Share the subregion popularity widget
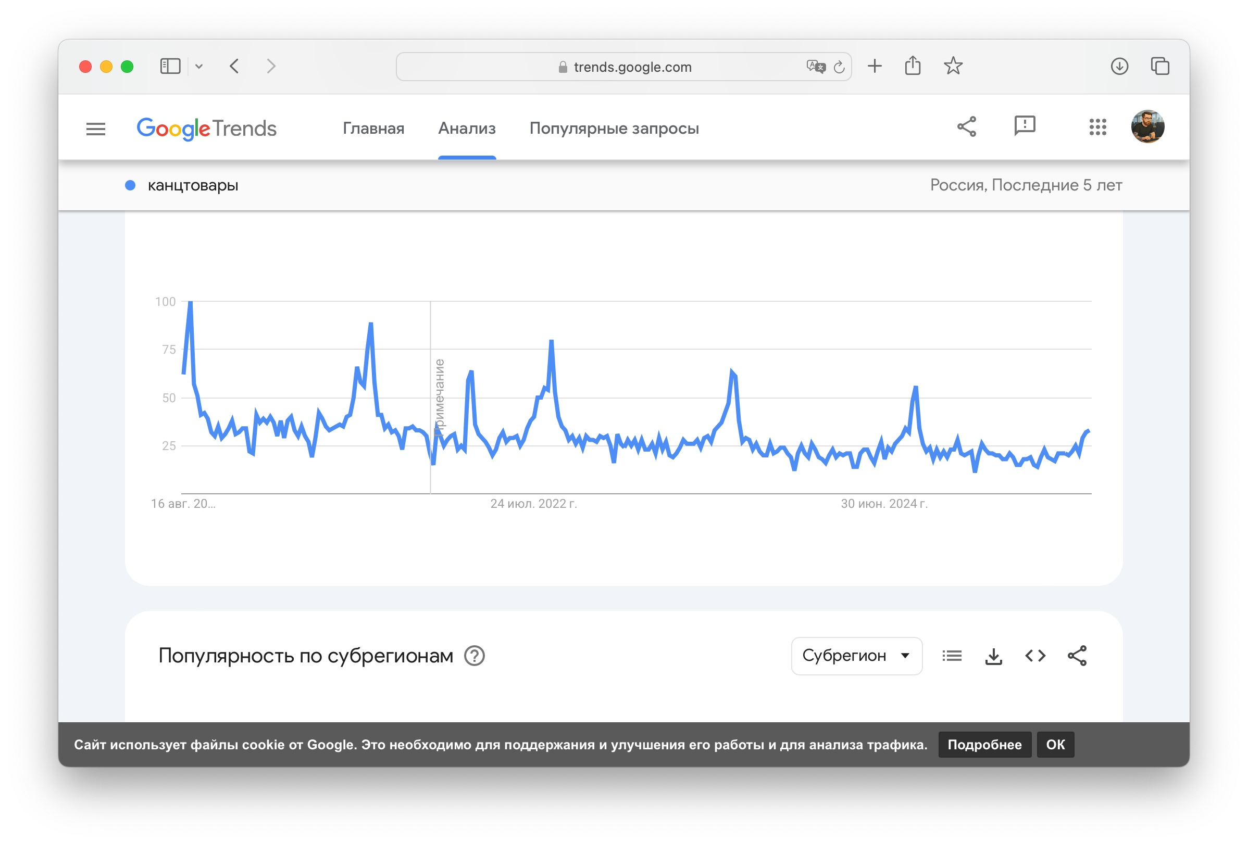The image size is (1248, 844). (x=1077, y=656)
